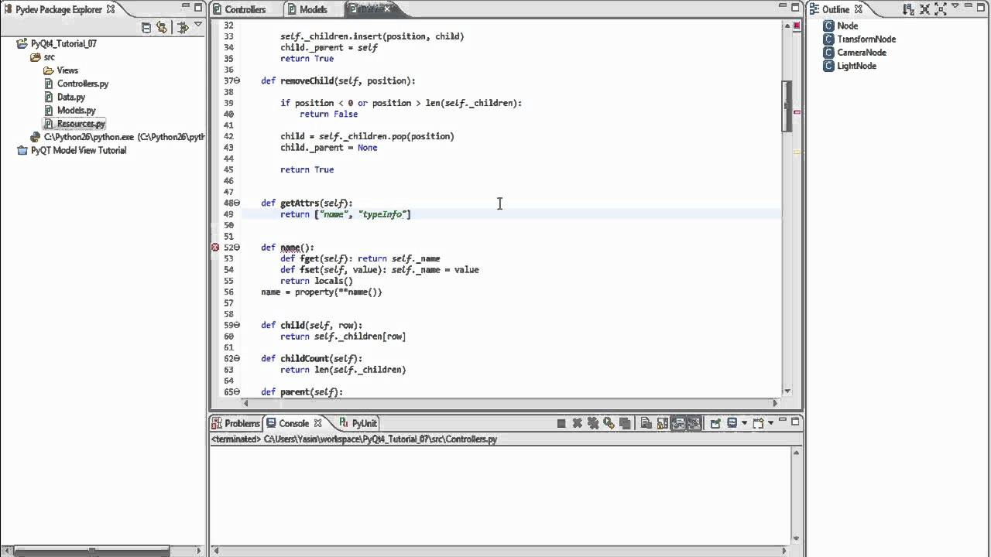991x557 pixels.
Task: Click the terminated Controllers.py path label
Action: 354,439
